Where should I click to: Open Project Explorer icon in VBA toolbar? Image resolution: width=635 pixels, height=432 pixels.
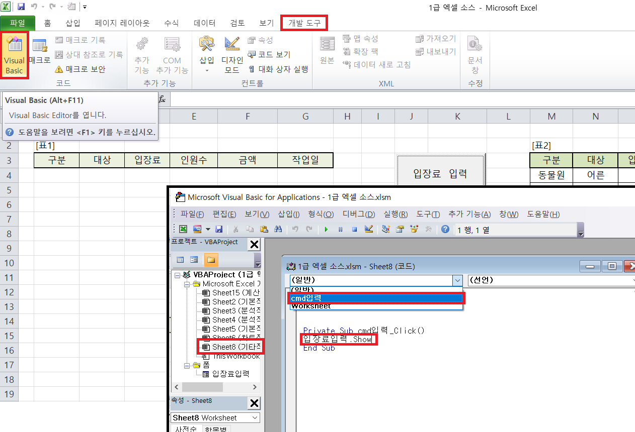click(x=386, y=229)
